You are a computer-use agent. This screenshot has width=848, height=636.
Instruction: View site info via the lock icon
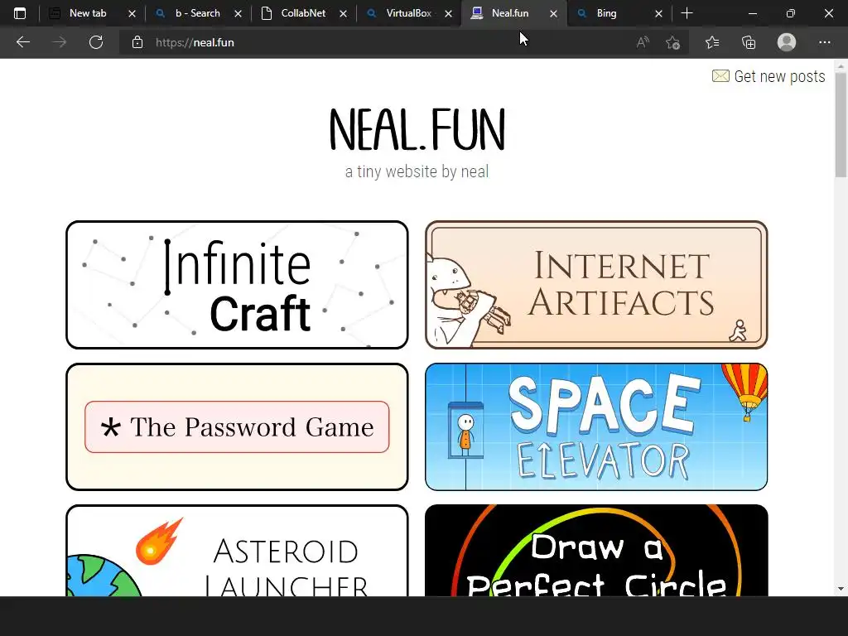tap(137, 42)
